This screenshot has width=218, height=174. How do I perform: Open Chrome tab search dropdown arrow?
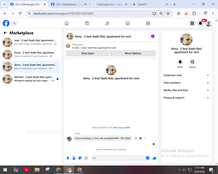(4, 4)
